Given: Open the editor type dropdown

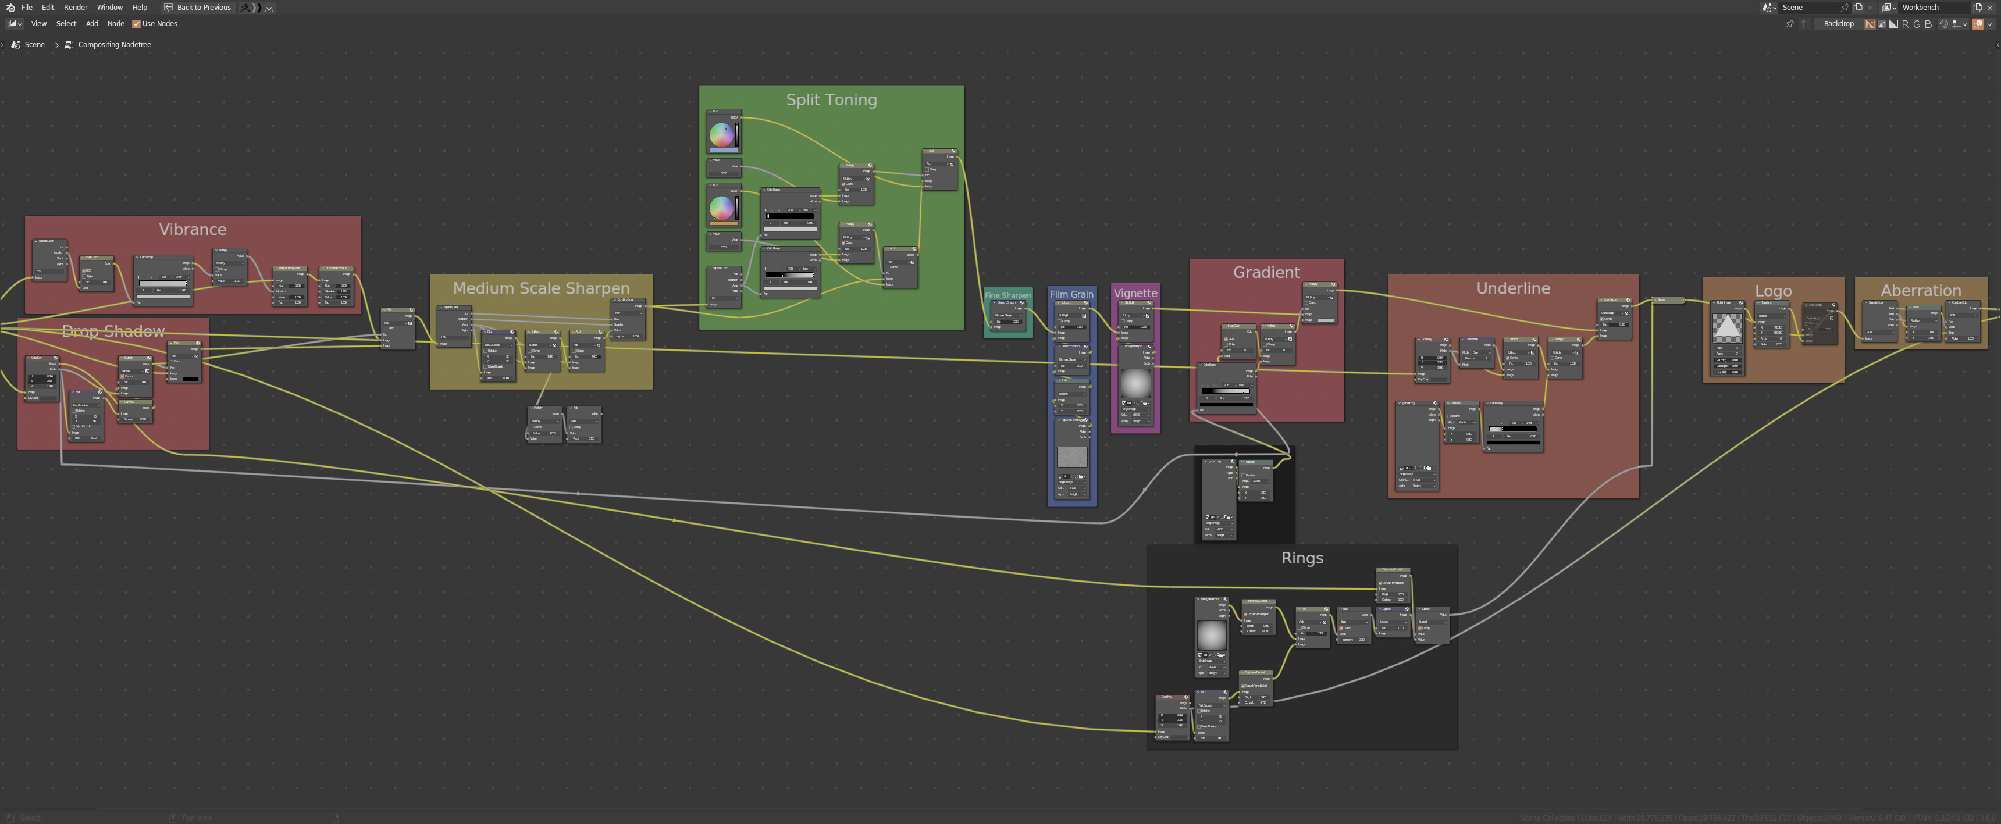Looking at the screenshot, I should (14, 24).
